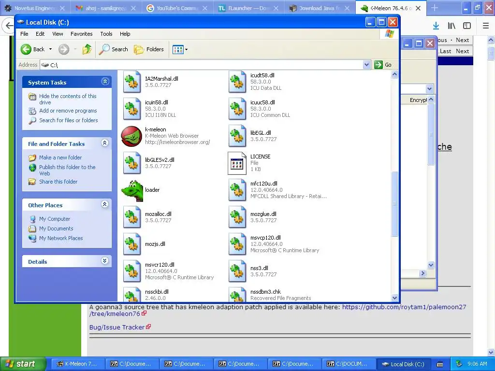Select the nssdbm3.chk file name

[x=265, y=292]
